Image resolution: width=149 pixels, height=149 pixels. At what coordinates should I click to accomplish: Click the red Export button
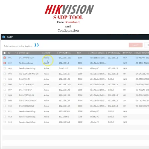(136, 45)
